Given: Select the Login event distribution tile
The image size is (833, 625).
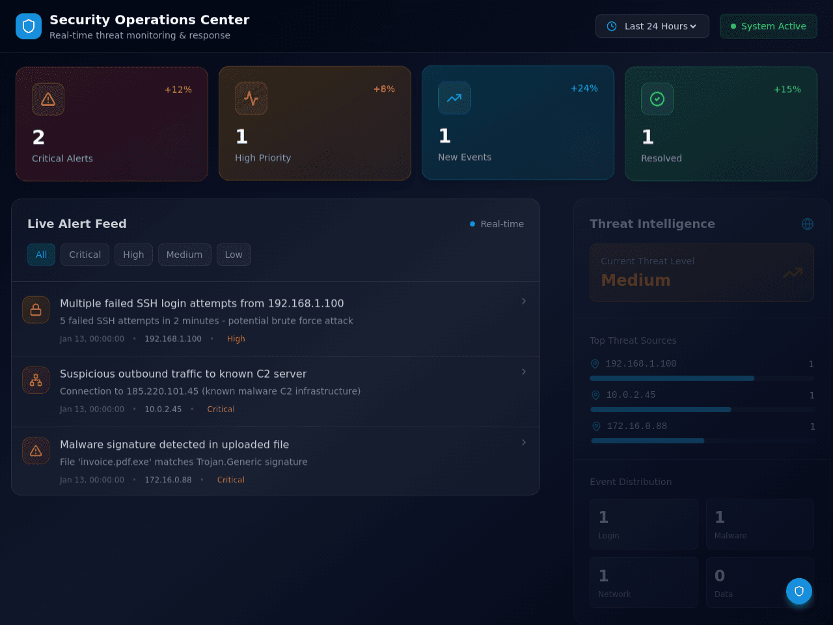Looking at the screenshot, I should click(644, 524).
